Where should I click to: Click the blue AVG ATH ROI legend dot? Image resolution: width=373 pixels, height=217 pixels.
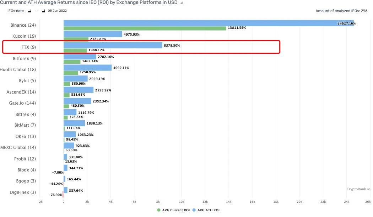pyautogui.click(x=194, y=210)
